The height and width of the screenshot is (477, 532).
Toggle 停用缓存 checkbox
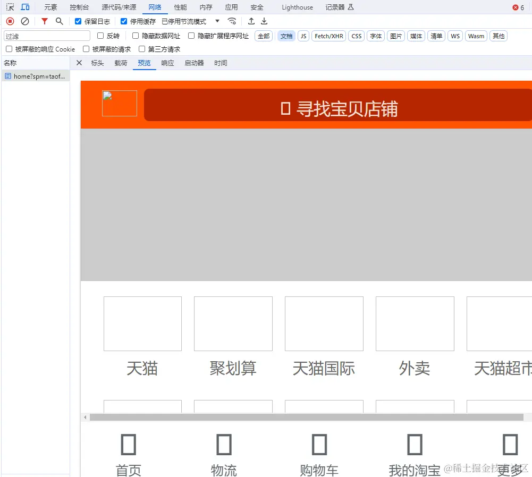click(x=124, y=21)
